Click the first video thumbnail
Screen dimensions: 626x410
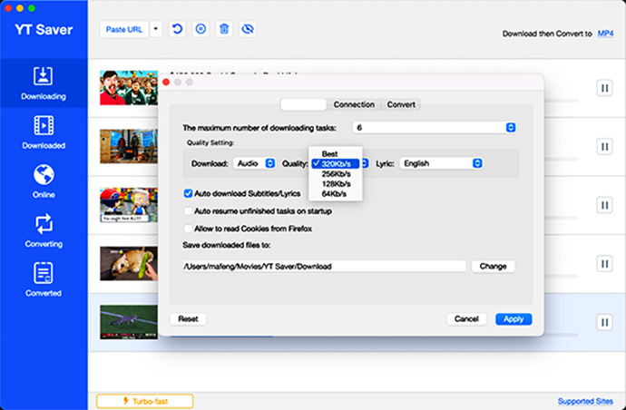click(x=129, y=88)
